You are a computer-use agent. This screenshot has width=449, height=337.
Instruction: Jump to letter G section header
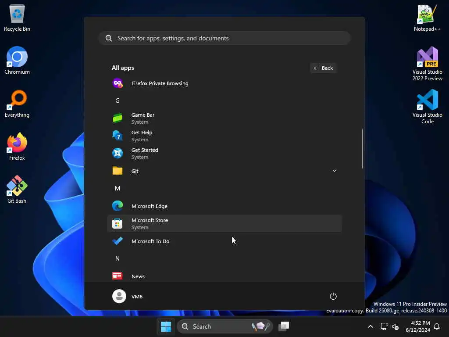pyautogui.click(x=118, y=100)
